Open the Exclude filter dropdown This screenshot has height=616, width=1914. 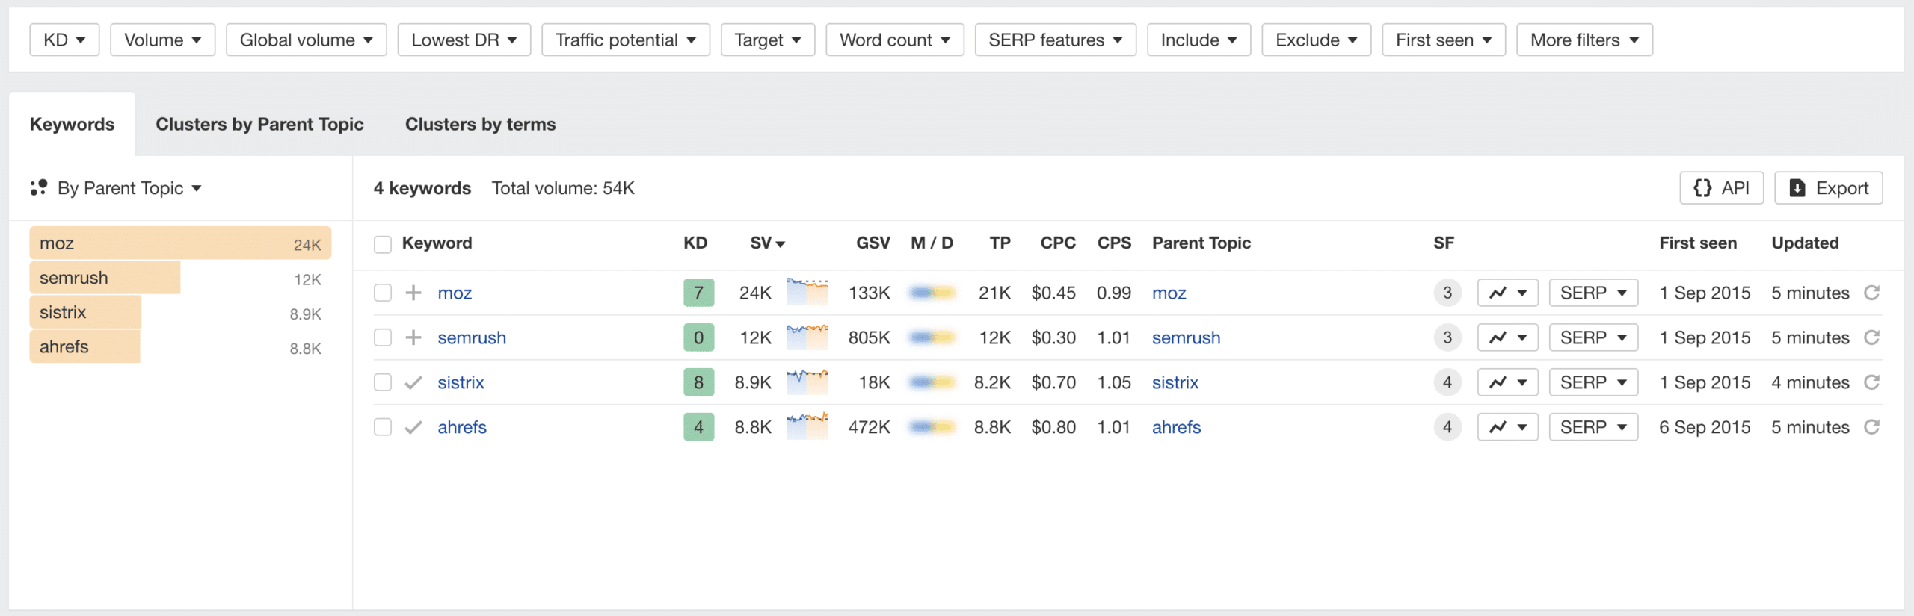point(1317,40)
